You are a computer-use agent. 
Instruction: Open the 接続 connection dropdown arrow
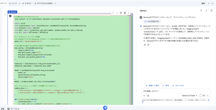pyautogui.click(x=208, y=3)
